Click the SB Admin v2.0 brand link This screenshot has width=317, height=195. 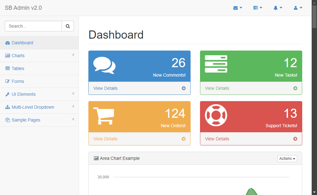[x=23, y=8]
